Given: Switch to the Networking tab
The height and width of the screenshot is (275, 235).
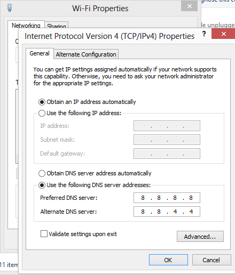Looking at the screenshot, I should [26, 26].
